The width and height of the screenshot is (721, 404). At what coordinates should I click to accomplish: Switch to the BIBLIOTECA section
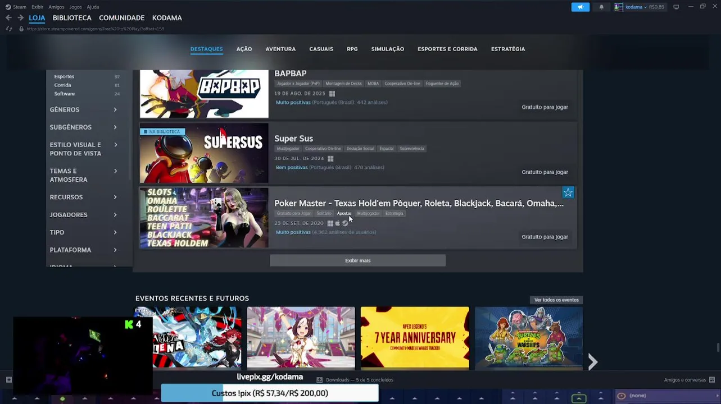[x=72, y=18]
